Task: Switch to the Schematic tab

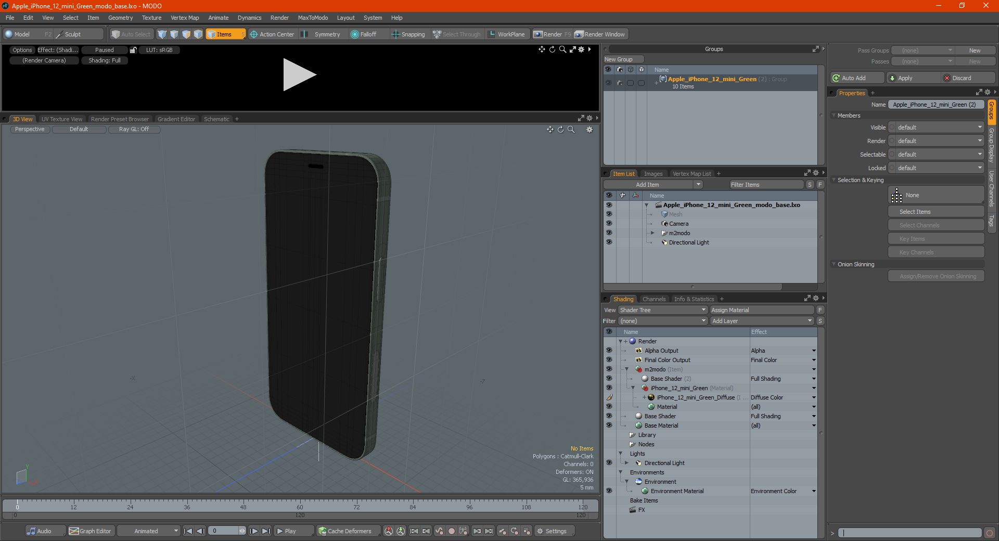Action: point(216,119)
